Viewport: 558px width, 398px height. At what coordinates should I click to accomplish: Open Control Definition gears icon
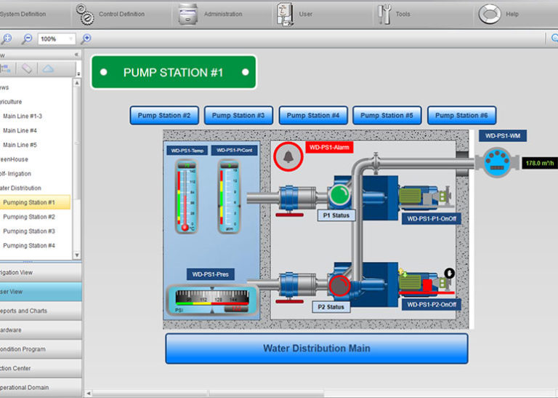[85, 14]
